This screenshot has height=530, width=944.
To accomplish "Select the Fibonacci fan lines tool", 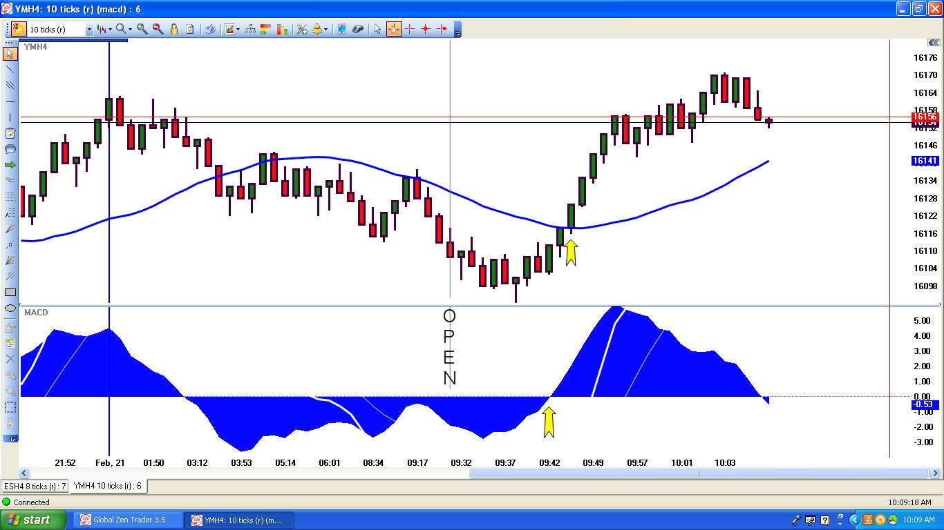I will [x=10, y=260].
